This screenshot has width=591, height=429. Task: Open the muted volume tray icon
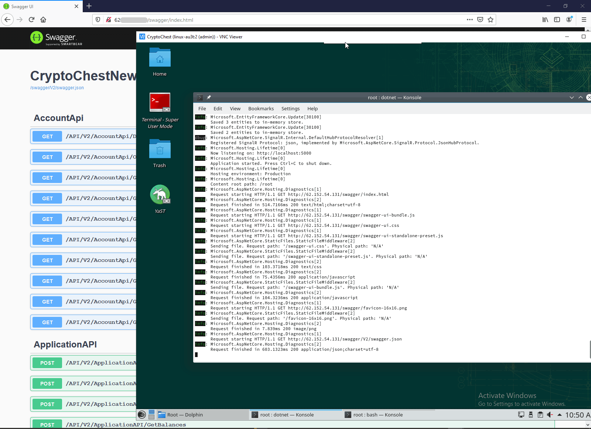[x=550, y=415]
